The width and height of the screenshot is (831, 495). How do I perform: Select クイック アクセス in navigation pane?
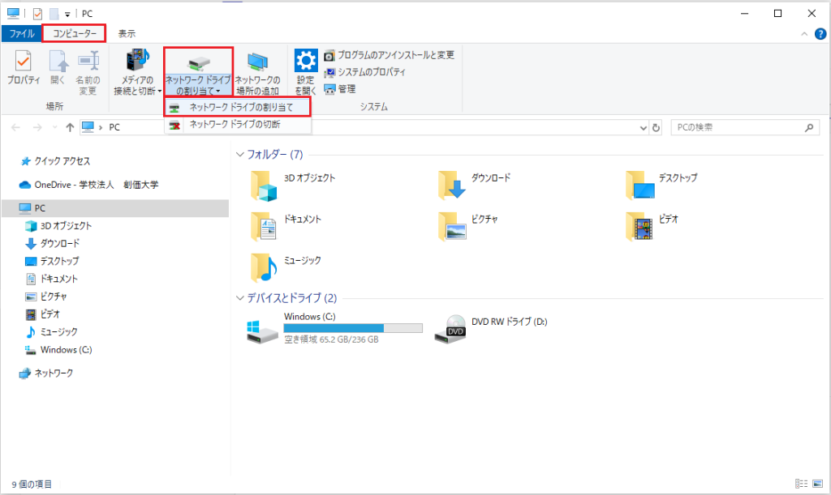pyautogui.click(x=54, y=161)
